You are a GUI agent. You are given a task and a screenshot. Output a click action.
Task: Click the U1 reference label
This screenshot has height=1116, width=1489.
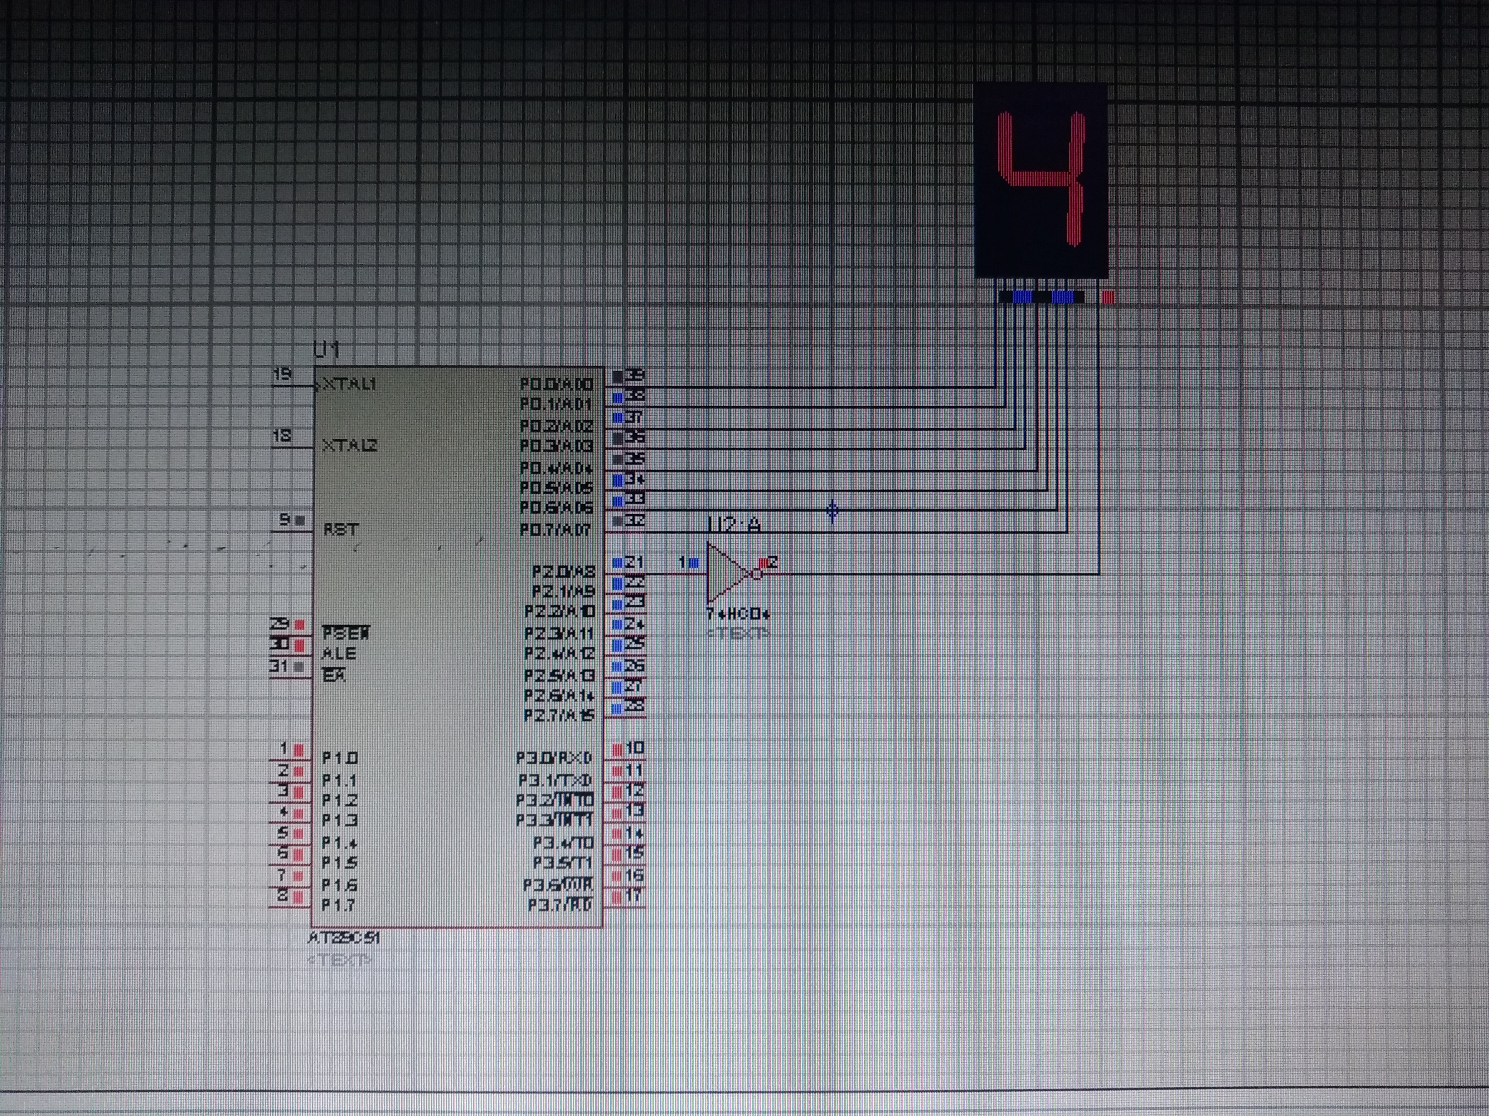click(x=327, y=349)
